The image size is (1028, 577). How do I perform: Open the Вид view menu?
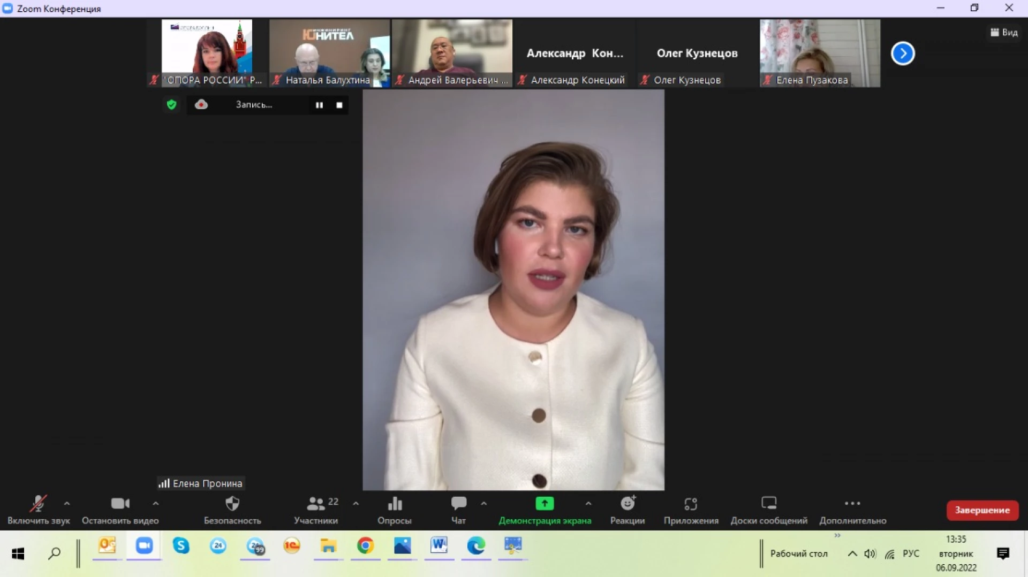[1004, 33]
